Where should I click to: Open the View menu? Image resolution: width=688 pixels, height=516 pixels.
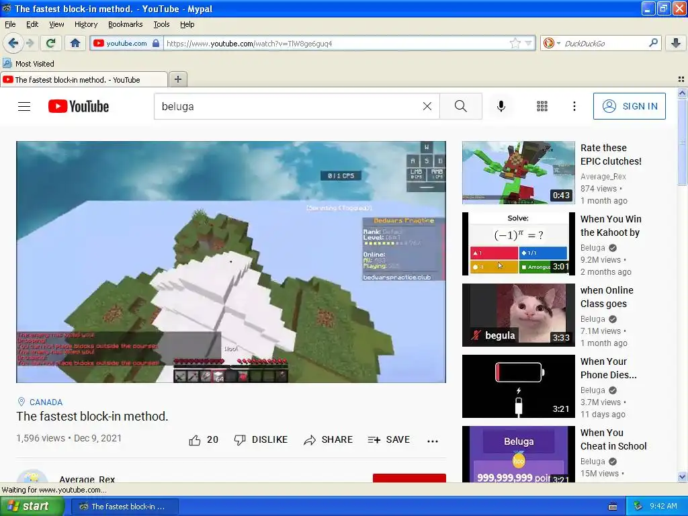[x=56, y=24]
